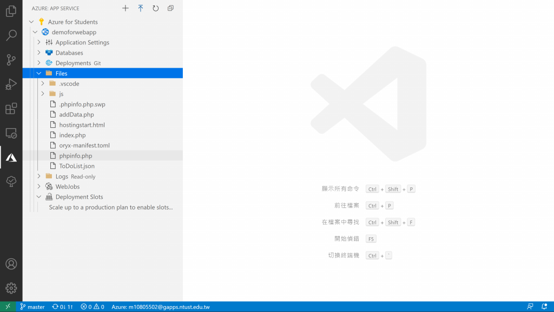Select the Files label in tree
The height and width of the screenshot is (312, 554).
coord(62,73)
